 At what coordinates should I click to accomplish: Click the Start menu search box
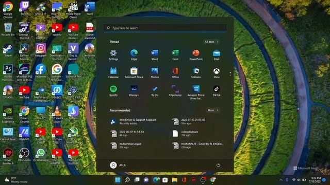[165, 28]
